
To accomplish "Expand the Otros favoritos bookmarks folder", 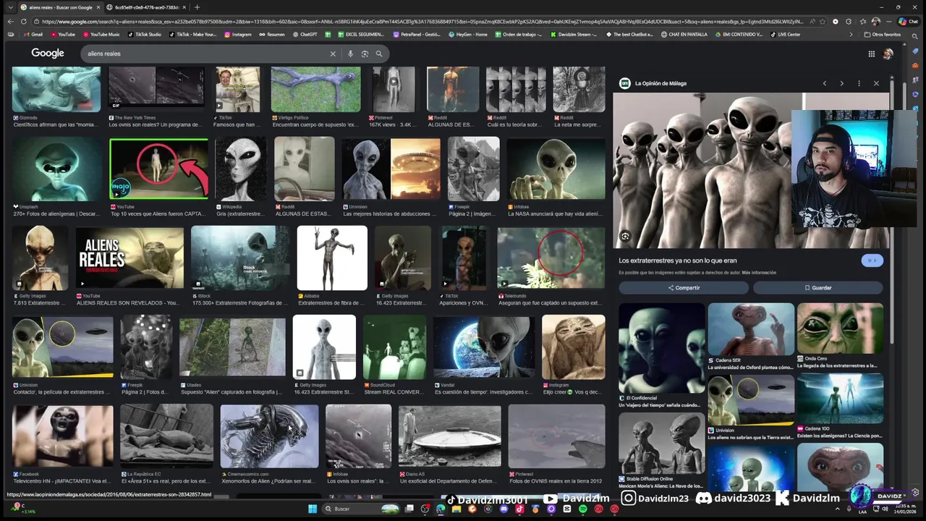I will [x=883, y=34].
